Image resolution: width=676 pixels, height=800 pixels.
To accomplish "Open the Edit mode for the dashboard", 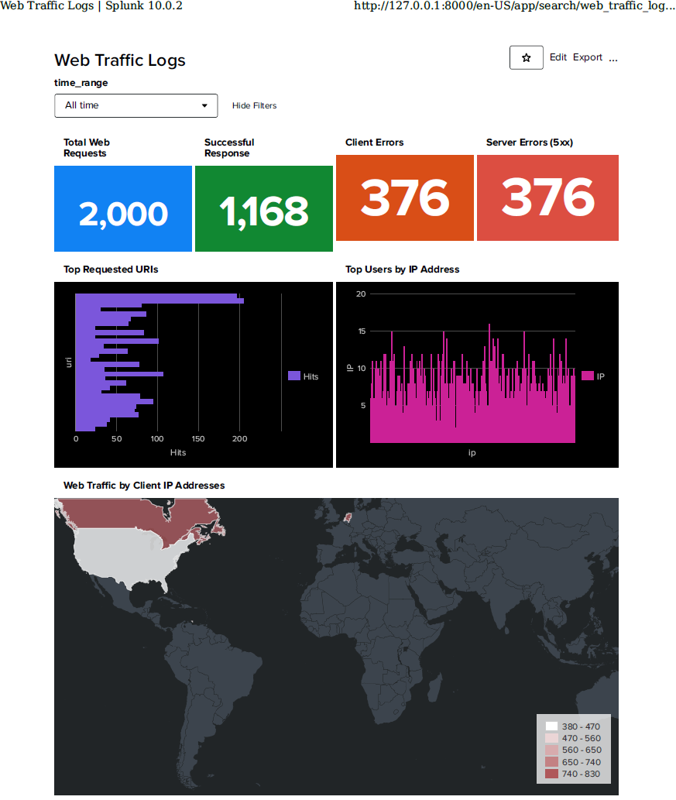I will click(x=558, y=57).
